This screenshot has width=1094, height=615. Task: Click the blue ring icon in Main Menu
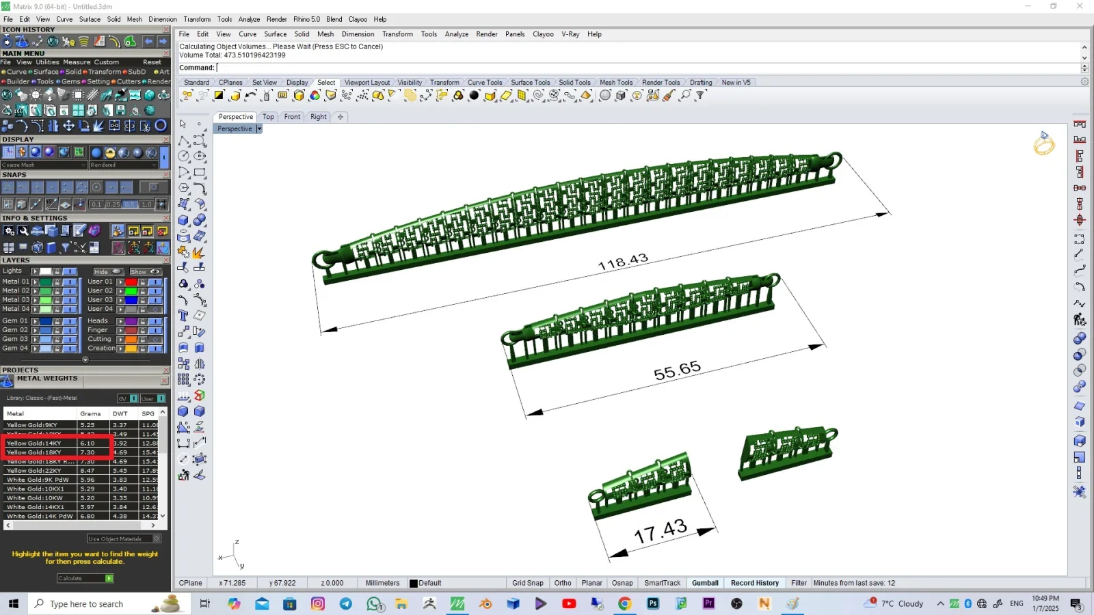(x=161, y=126)
